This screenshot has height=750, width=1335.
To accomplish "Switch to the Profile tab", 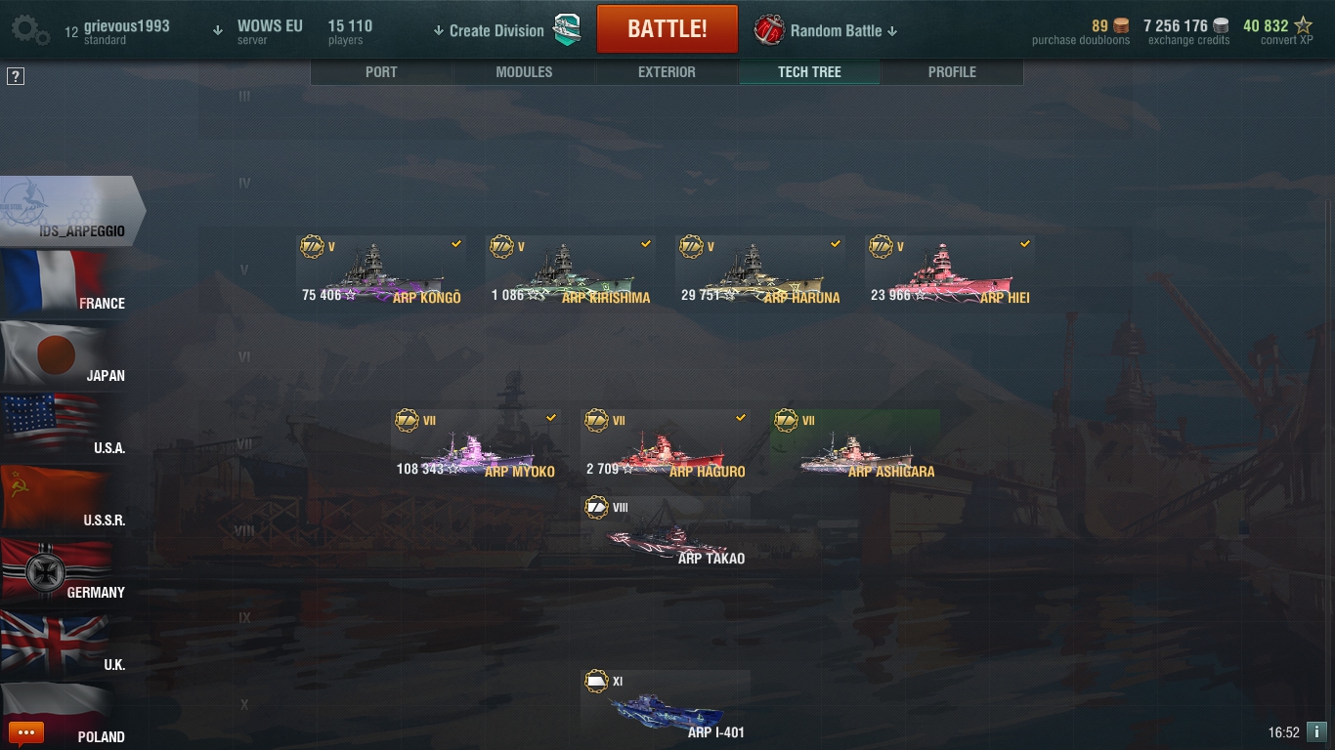I will tap(952, 72).
